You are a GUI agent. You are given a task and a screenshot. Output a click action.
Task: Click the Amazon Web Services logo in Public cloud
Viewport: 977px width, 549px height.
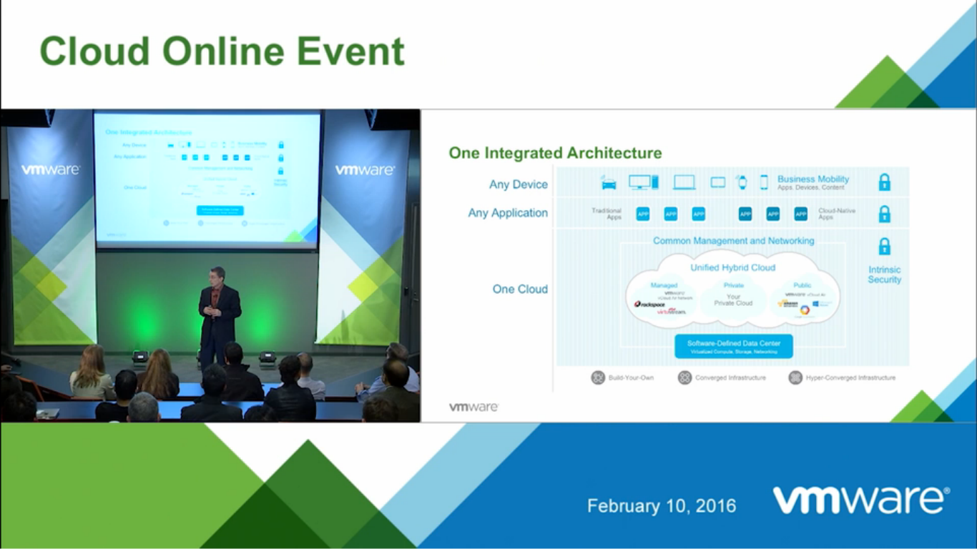[787, 304]
